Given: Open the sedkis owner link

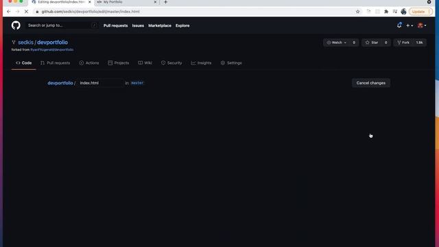Looking at the screenshot, I should click(x=26, y=43).
